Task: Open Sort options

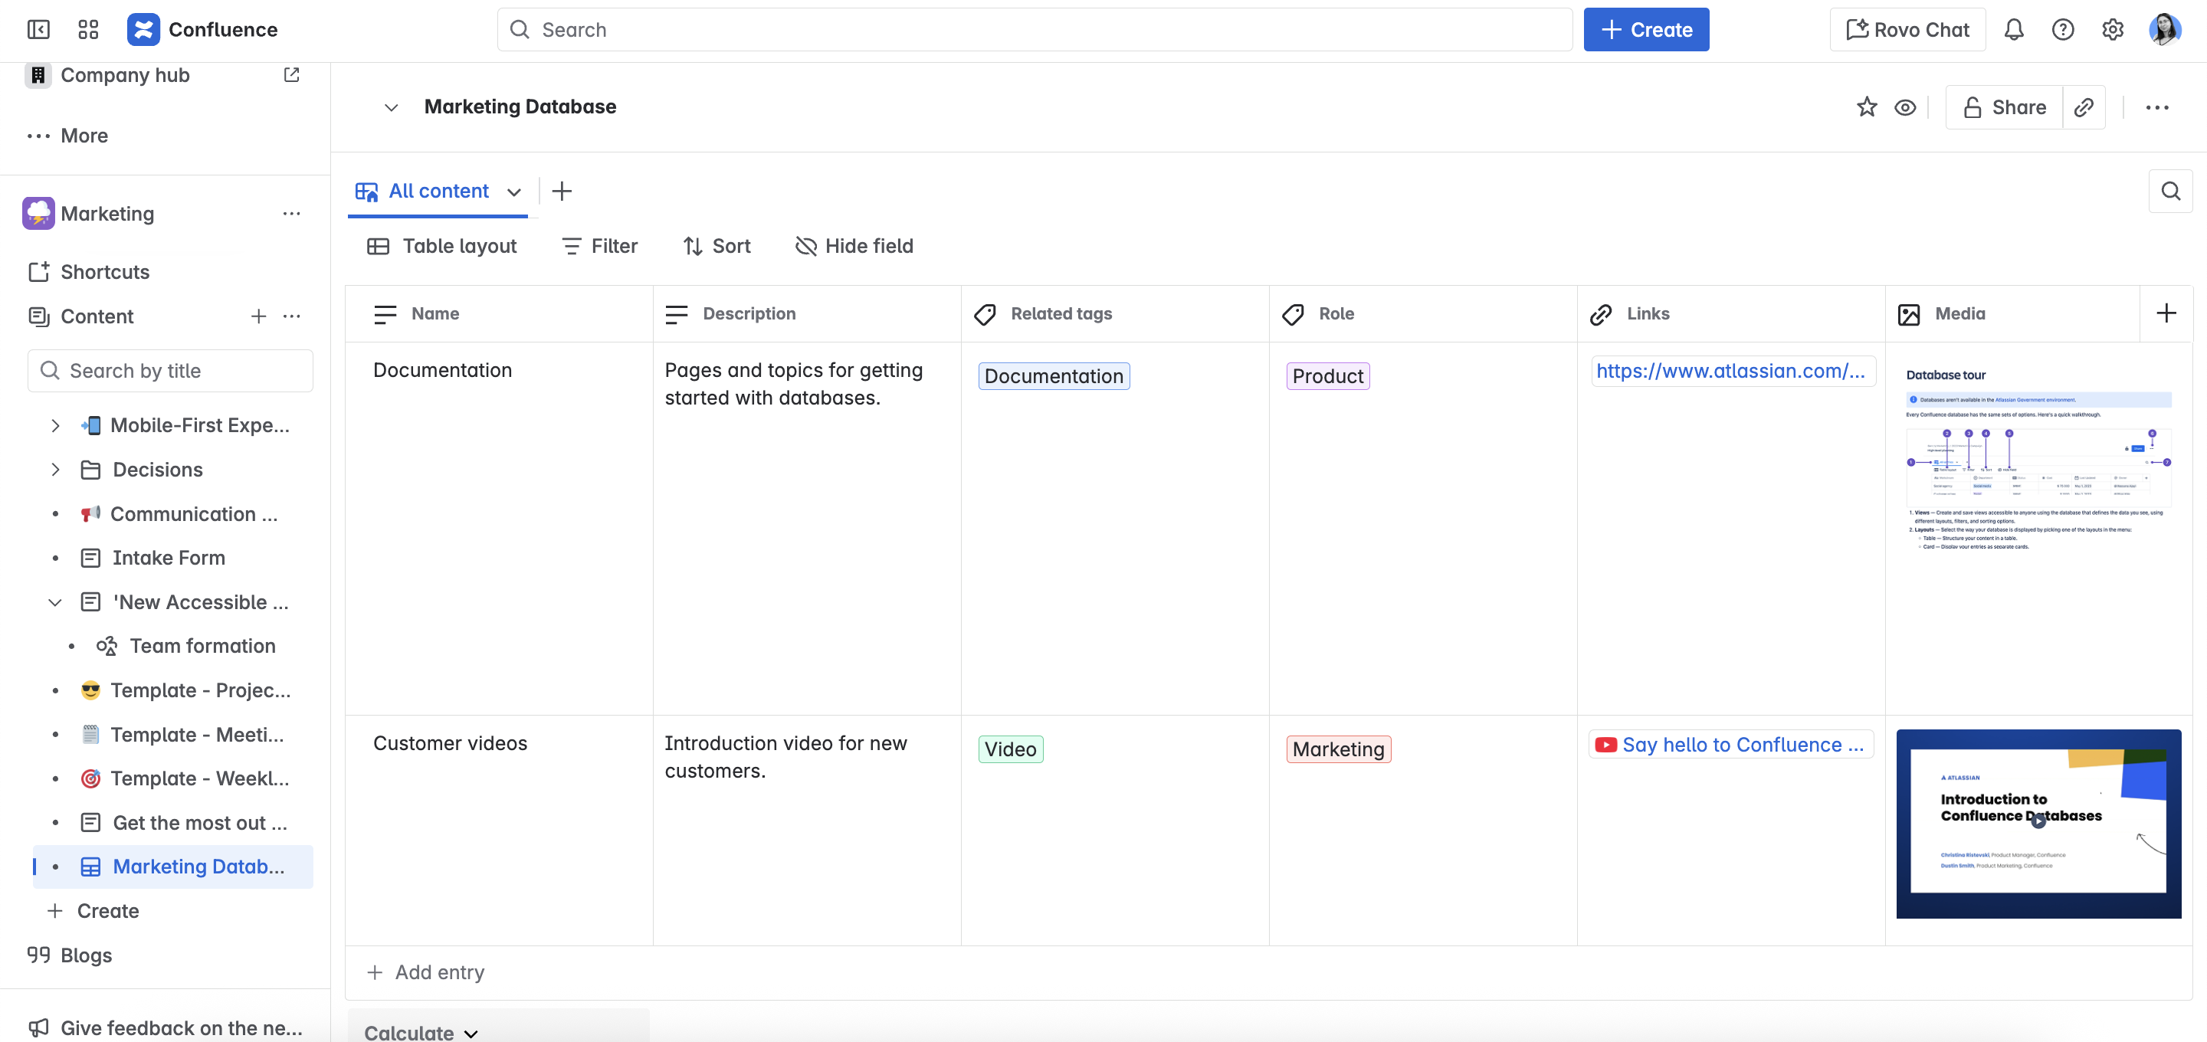Action: [x=717, y=247]
